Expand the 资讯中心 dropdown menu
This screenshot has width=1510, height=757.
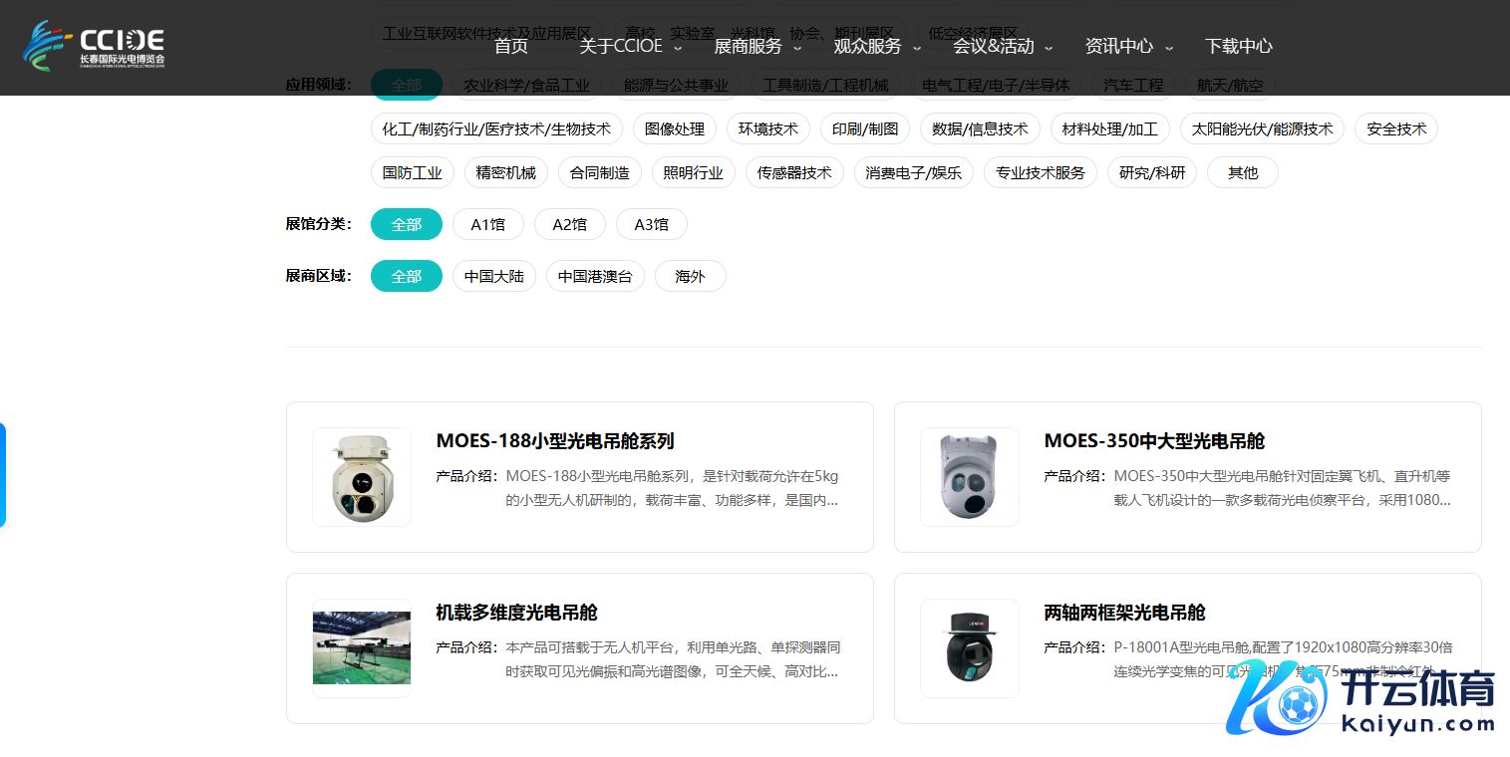(1121, 46)
